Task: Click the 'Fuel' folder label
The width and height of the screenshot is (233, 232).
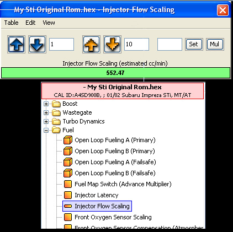Action: click(x=68, y=130)
